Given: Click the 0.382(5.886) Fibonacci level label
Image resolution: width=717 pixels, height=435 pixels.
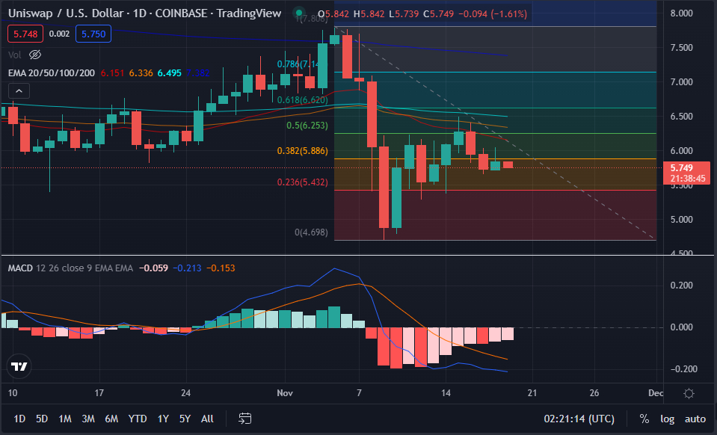Looking at the screenshot, I should coord(303,151).
